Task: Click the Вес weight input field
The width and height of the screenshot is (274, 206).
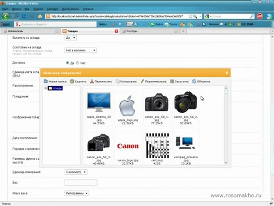Action: click(x=81, y=183)
